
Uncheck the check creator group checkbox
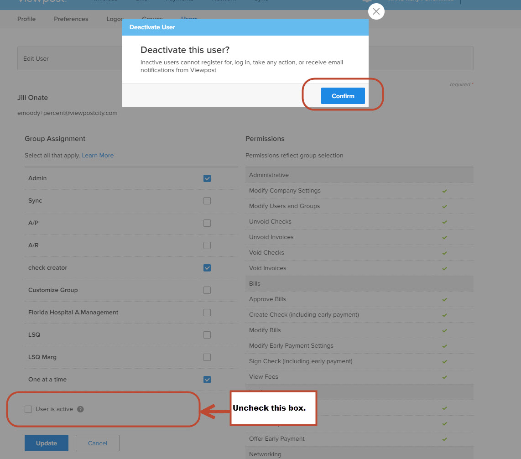207,268
